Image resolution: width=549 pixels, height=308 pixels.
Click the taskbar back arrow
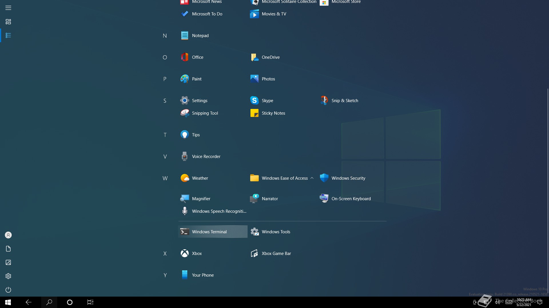(x=29, y=302)
